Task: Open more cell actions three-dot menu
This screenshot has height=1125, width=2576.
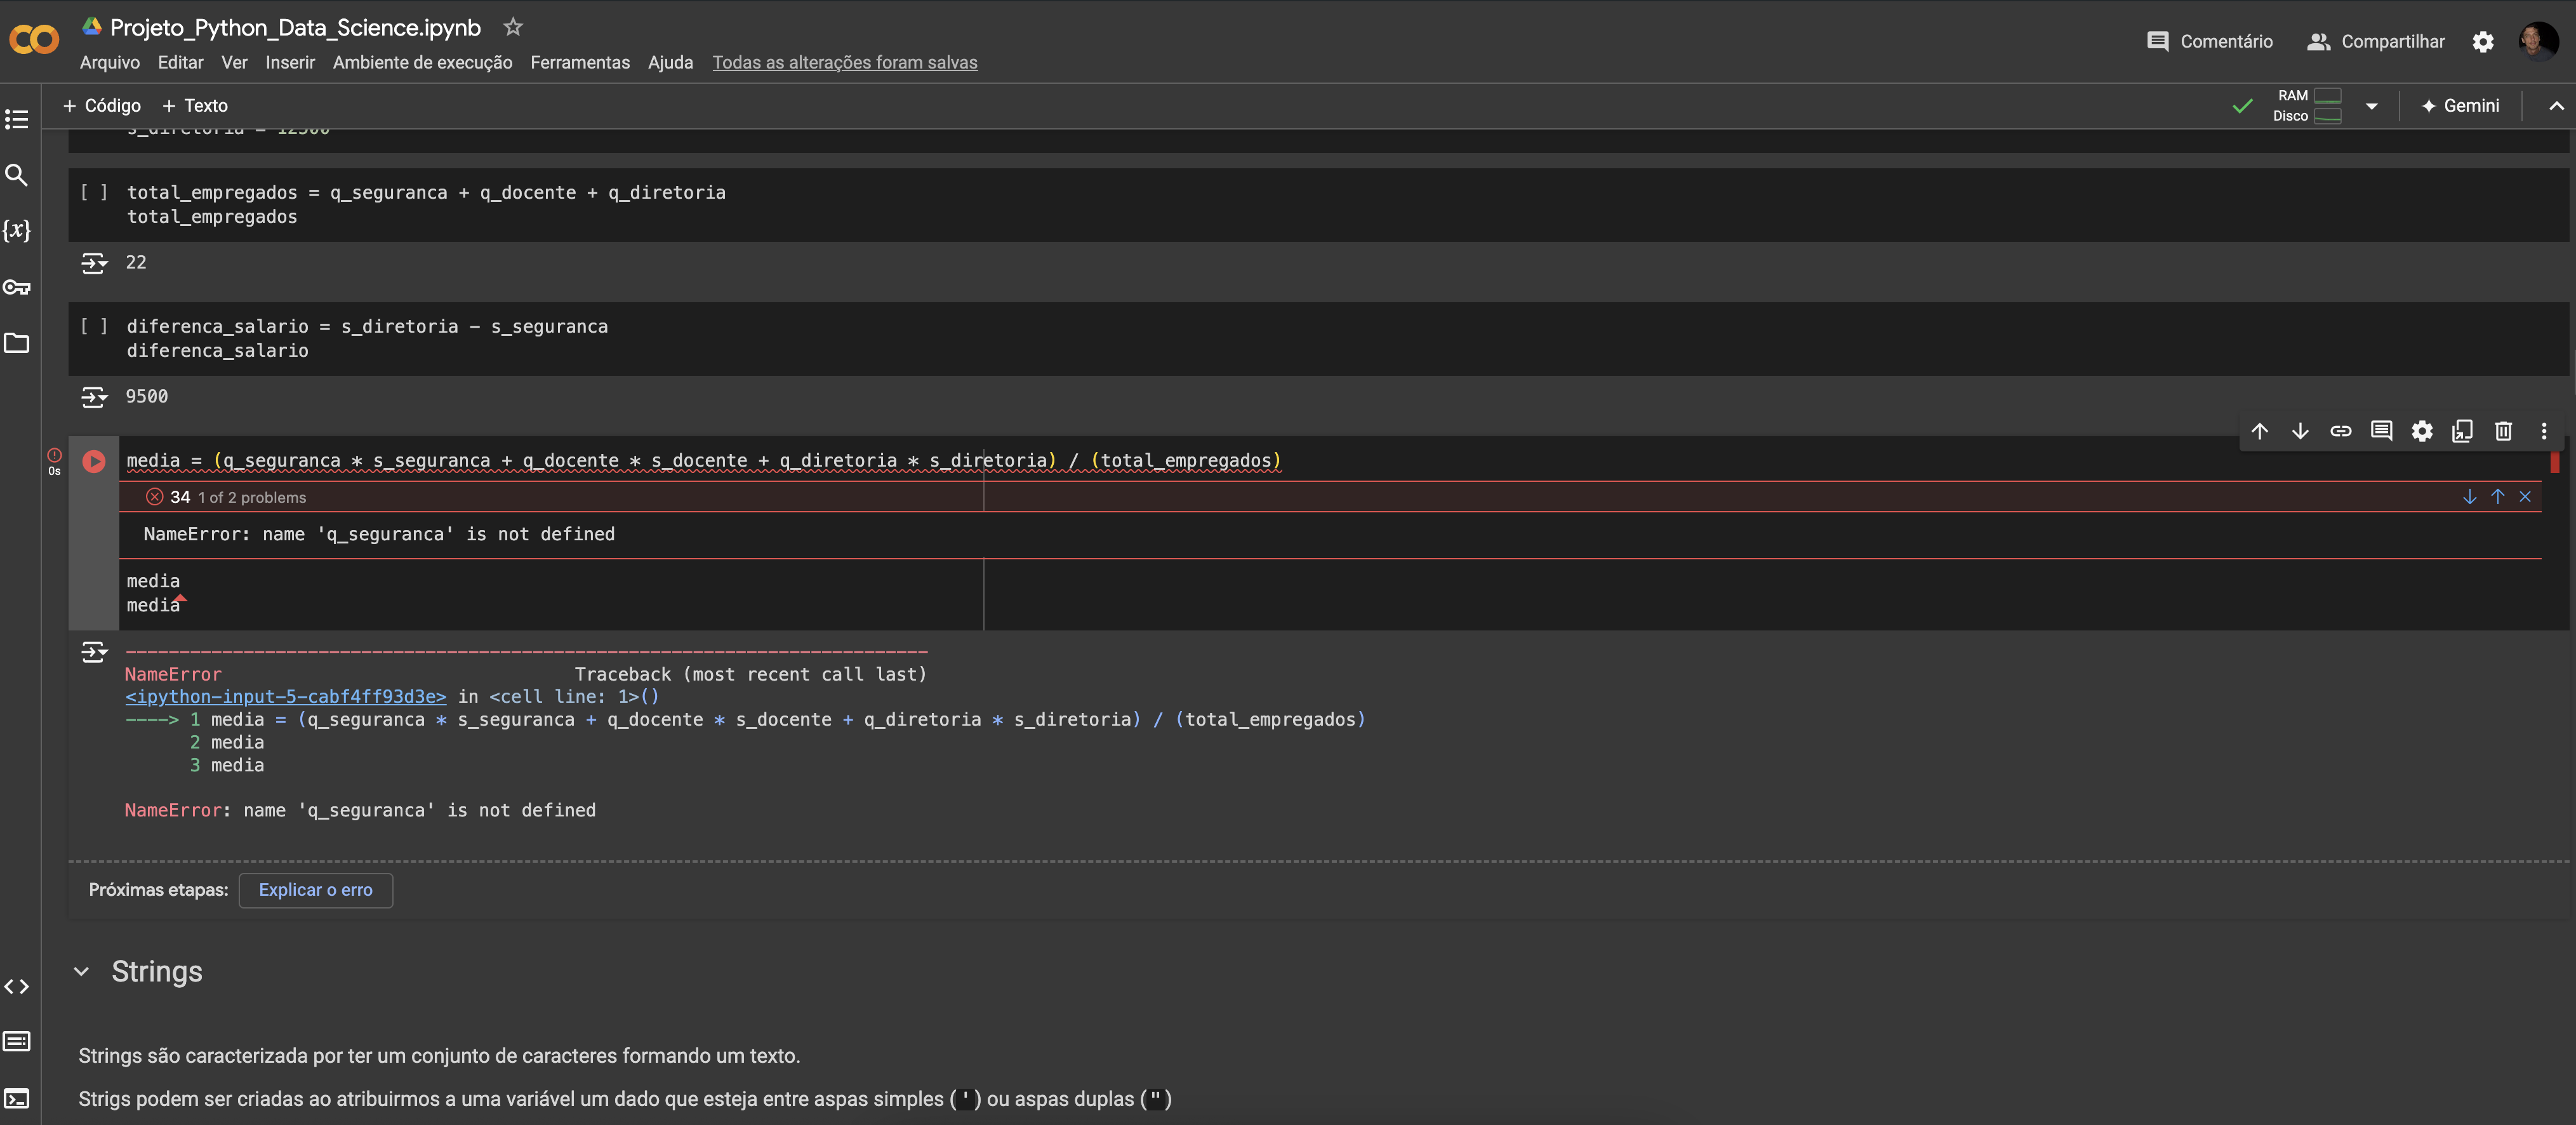Action: (2544, 431)
